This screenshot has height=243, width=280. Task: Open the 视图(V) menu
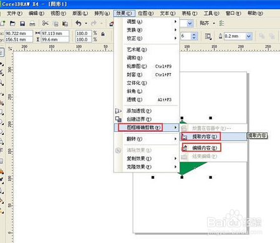tap(59, 13)
